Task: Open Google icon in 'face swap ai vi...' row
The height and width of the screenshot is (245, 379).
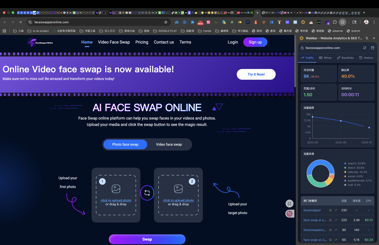Action: tap(331, 240)
